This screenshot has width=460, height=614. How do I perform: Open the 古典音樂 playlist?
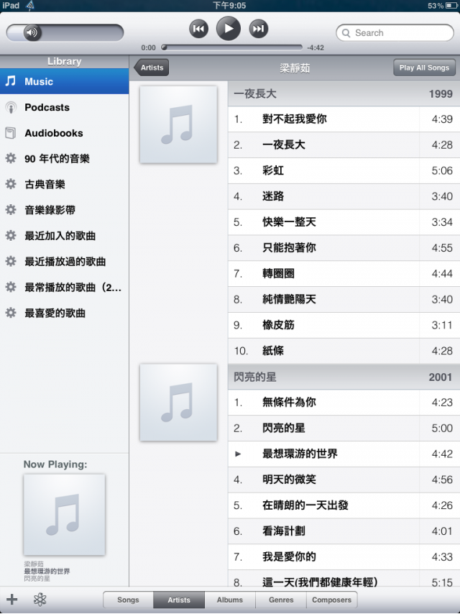pos(64,185)
